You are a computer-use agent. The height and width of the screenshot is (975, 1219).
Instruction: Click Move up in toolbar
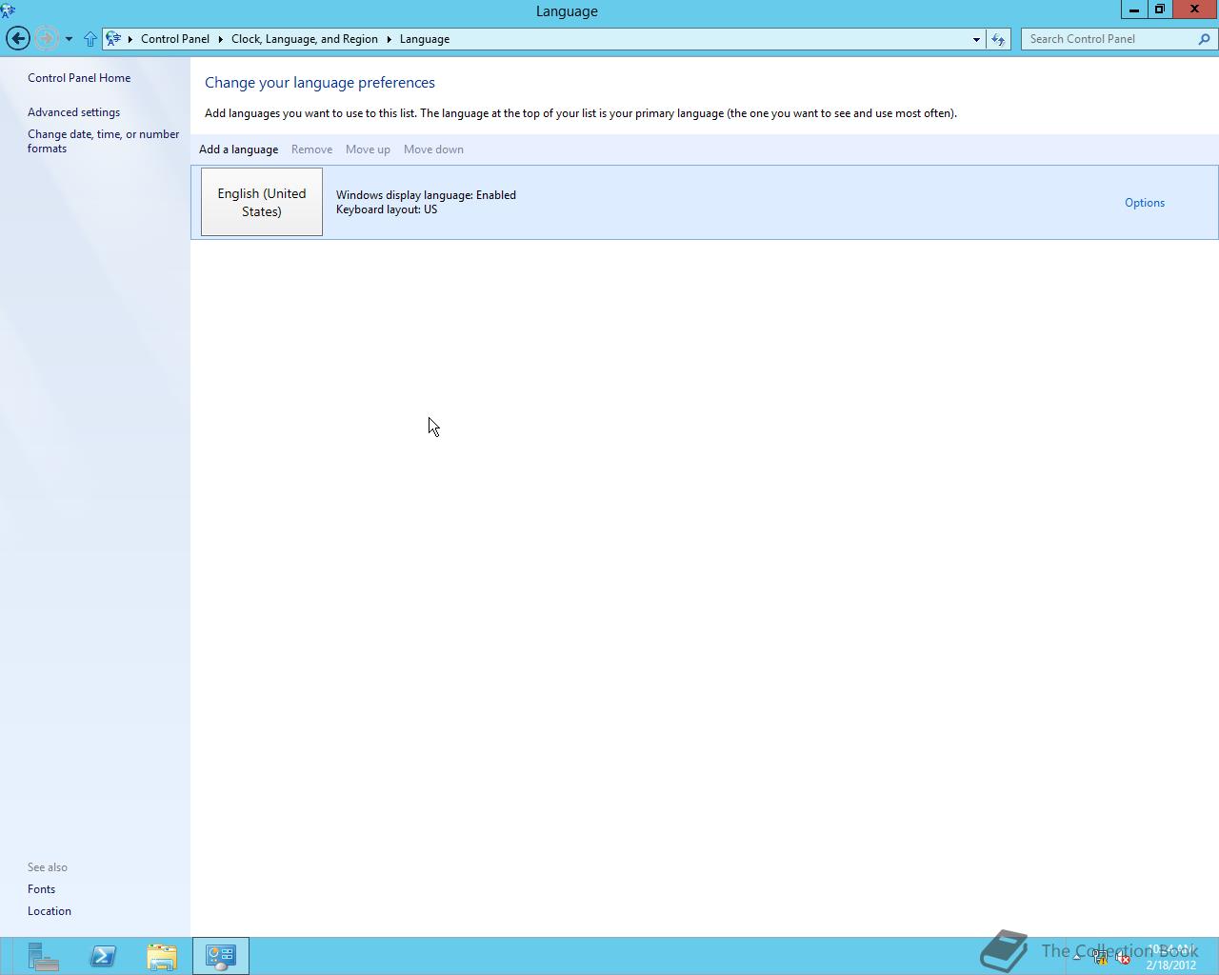point(368,149)
